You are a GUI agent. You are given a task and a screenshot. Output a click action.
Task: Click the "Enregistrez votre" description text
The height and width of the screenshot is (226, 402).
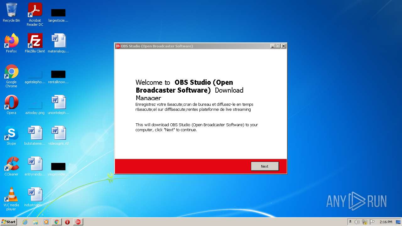click(194, 107)
